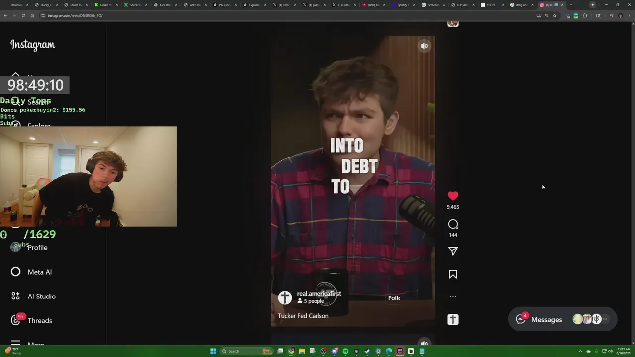Open the Chrome three-dot menu
635x357 pixels.
pyautogui.click(x=629, y=15)
